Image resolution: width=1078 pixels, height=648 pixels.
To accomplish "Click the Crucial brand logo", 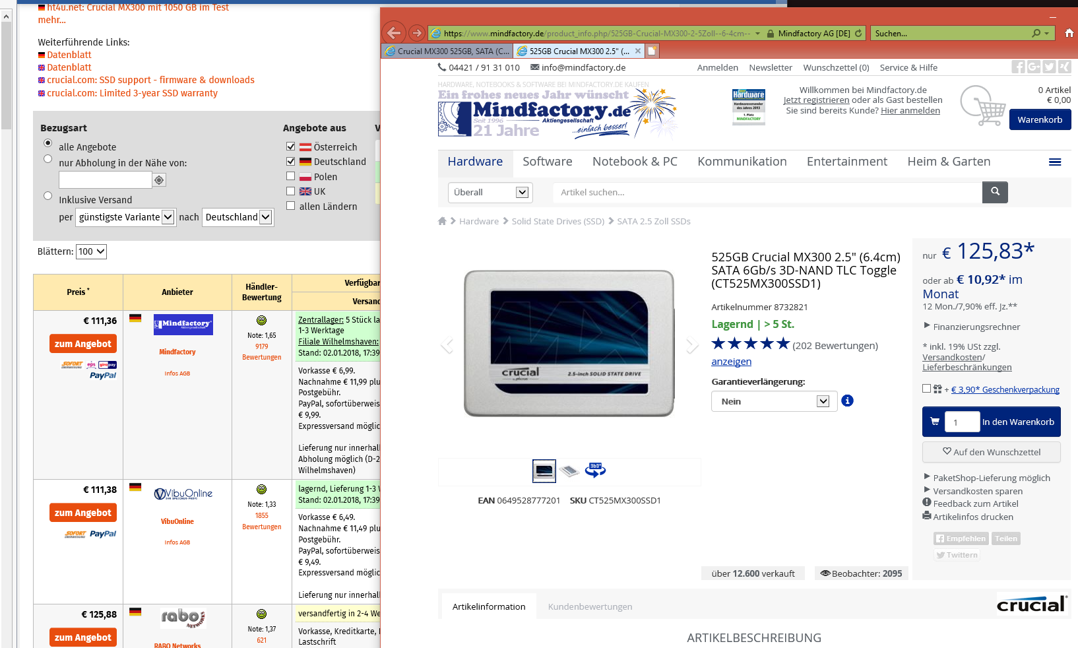I will click(x=1031, y=603).
